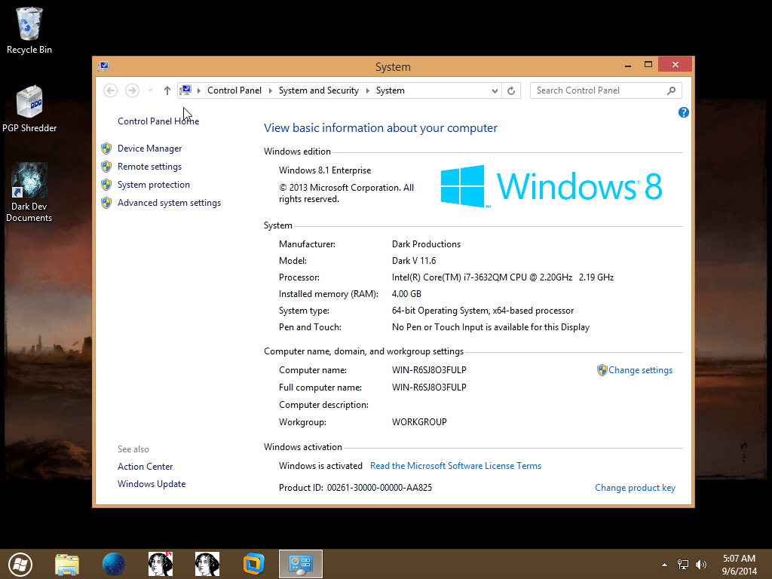This screenshot has width=772, height=579.
Task: Select the PGP Shredder desktop icon
Action: 29,109
